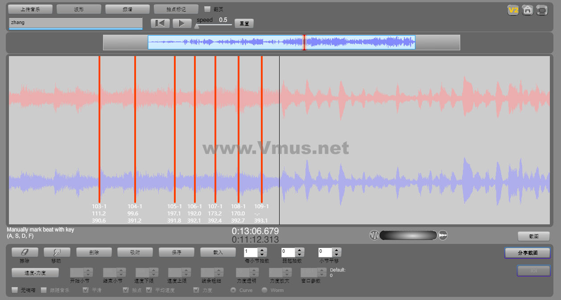Click the 小节平移 number field
561x300 pixels.
pos(326,252)
